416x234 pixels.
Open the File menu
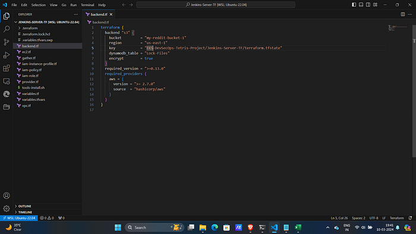[x=14, y=5]
